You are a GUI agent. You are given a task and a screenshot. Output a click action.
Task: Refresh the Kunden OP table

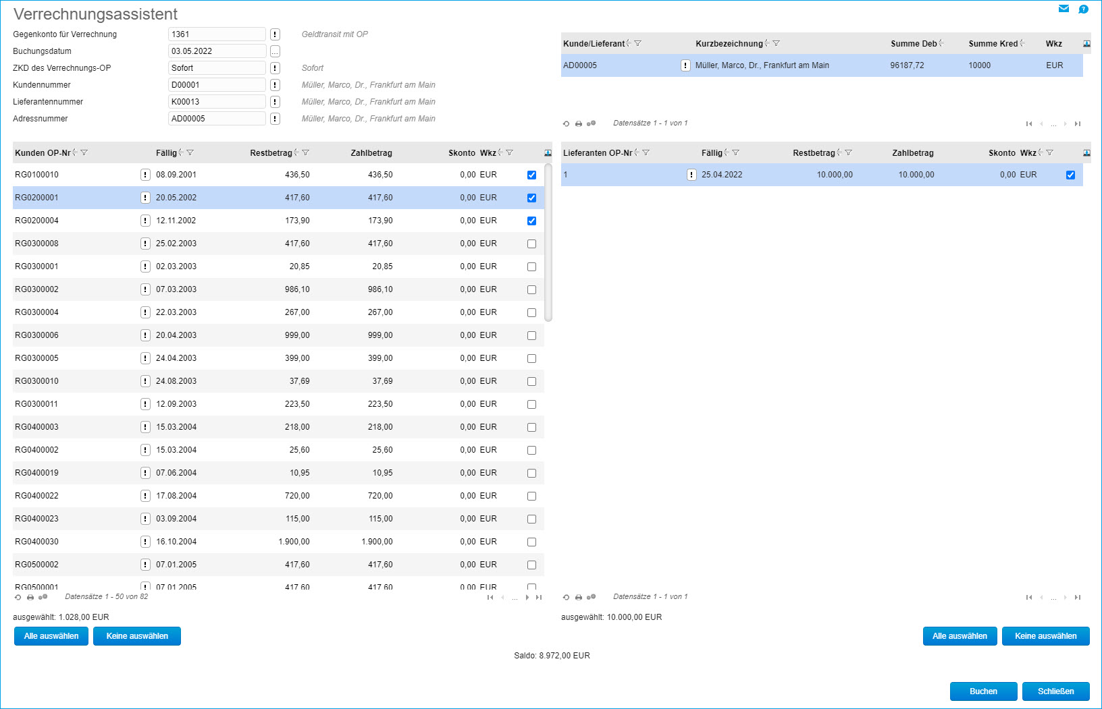pos(18,597)
